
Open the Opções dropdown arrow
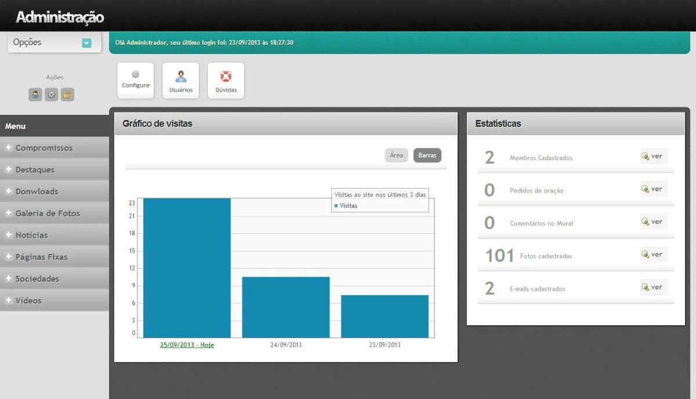(86, 43)
